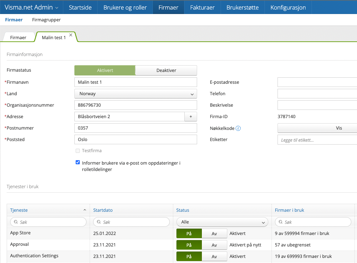The image size is (357, 263).
Task: Open the Visma.net Admin dropdown menu
Action: (x=32, y=7)
